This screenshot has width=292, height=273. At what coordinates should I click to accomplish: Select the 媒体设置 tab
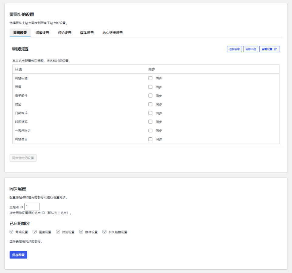coord(87,33)
